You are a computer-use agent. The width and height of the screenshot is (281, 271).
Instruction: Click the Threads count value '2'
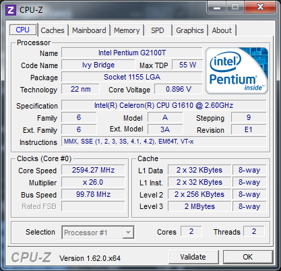pyautogui.click(x=254, y=231)
